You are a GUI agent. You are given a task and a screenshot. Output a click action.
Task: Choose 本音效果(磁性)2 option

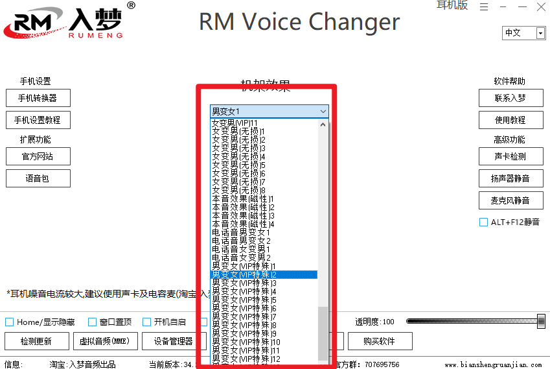[264, 207]
